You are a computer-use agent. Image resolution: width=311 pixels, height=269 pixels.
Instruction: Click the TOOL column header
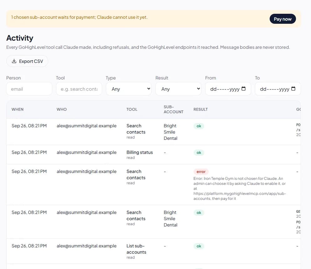tap(132, 109)
